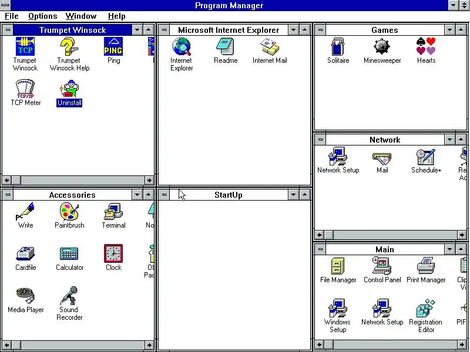The height and width of the screenshot is (352, 470).
Task: Select the Sound Recorder microphone icon
Action: click(x=69, y=296)
